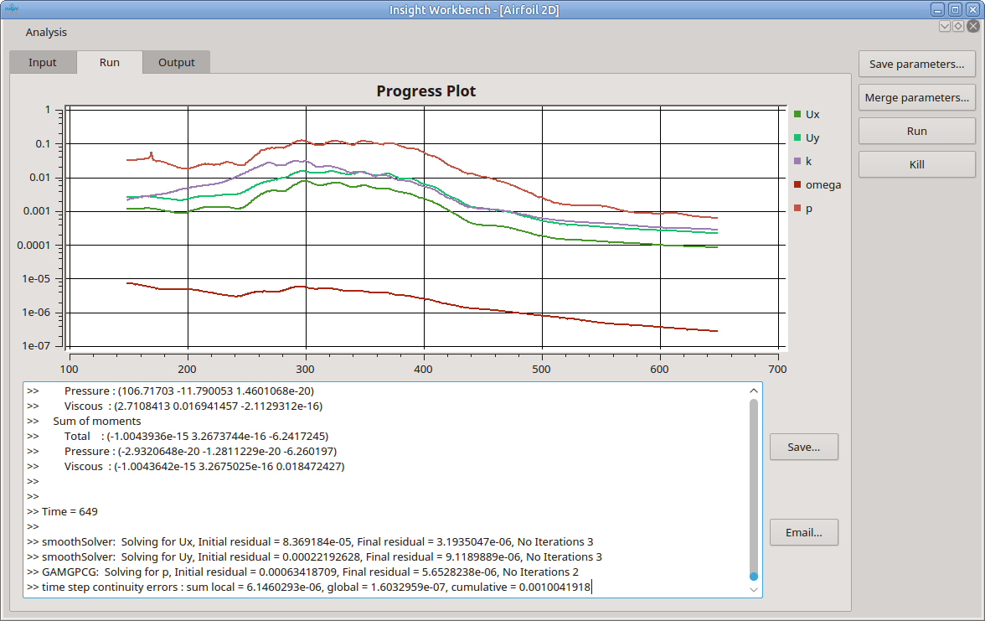This screenshot has height=621, width=985.
Task: Select the Run tab
Action: [x=110, y=63]
